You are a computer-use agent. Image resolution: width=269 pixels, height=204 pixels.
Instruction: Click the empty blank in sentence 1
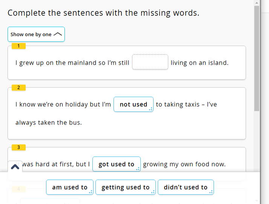[150, 62]
